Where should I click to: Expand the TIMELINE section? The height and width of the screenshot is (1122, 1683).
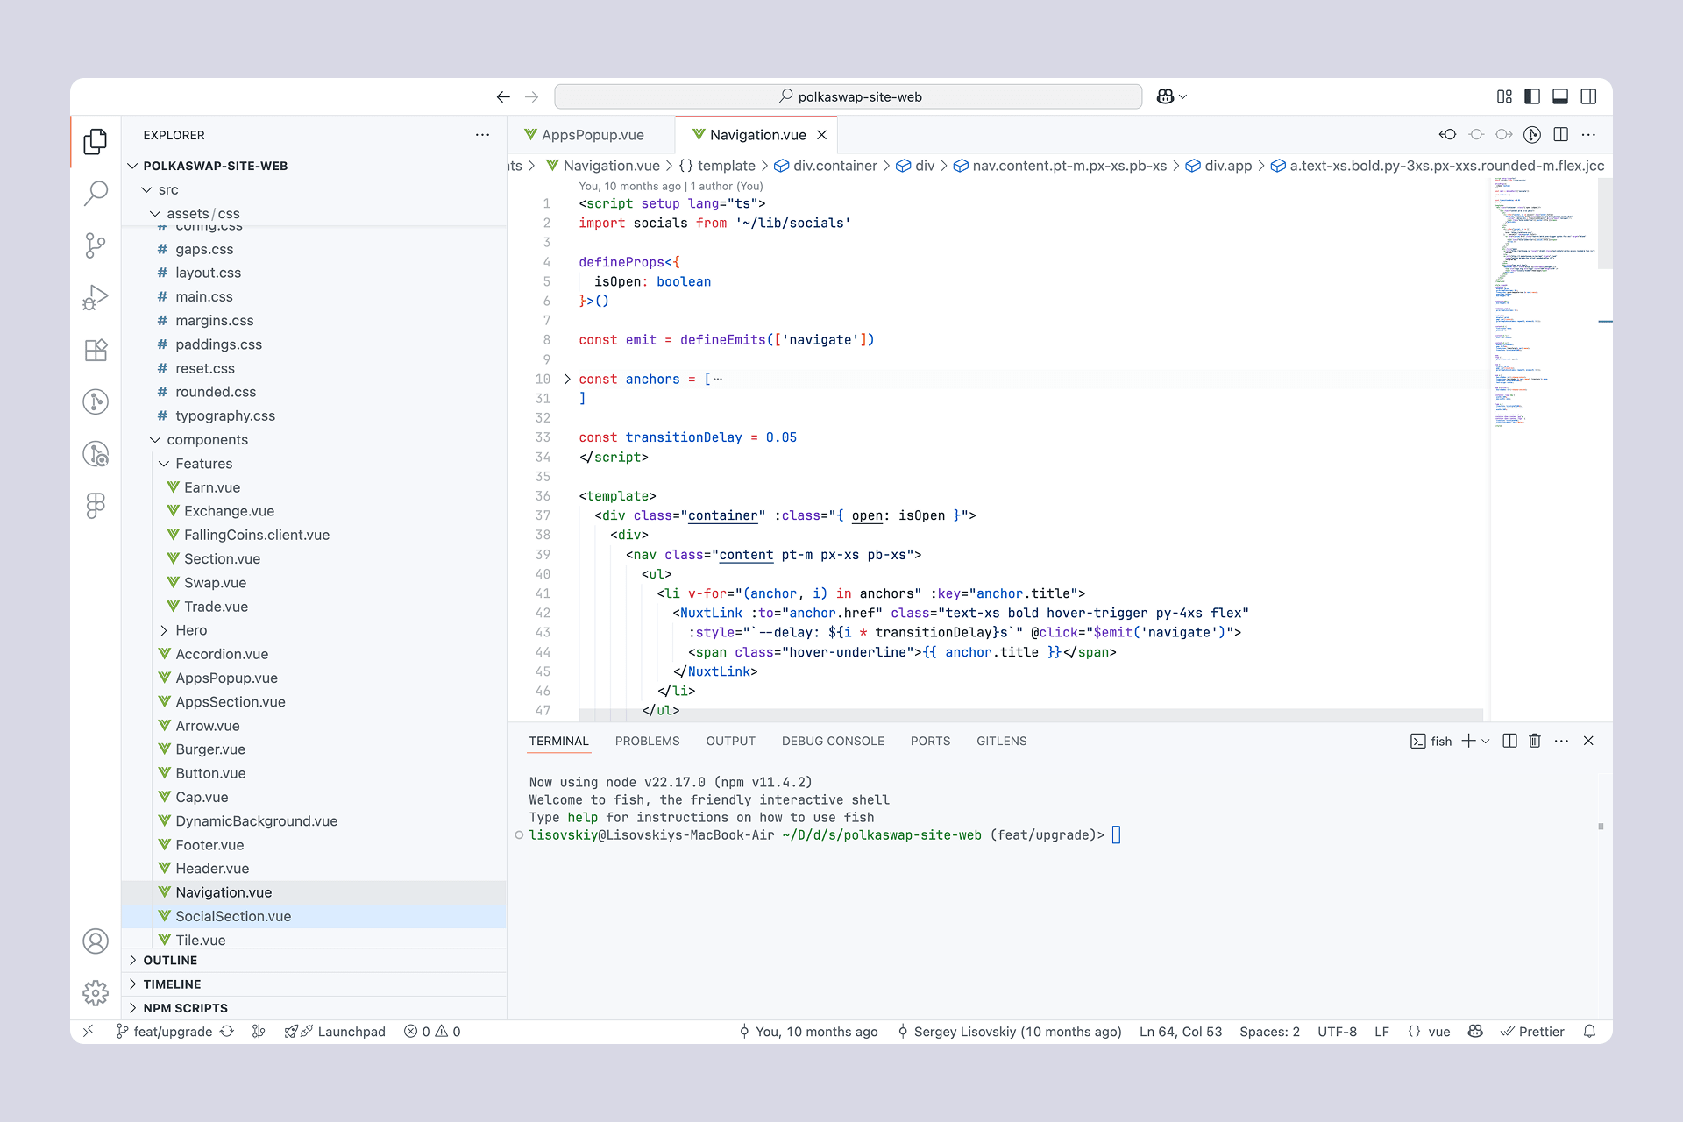[314, 984]
